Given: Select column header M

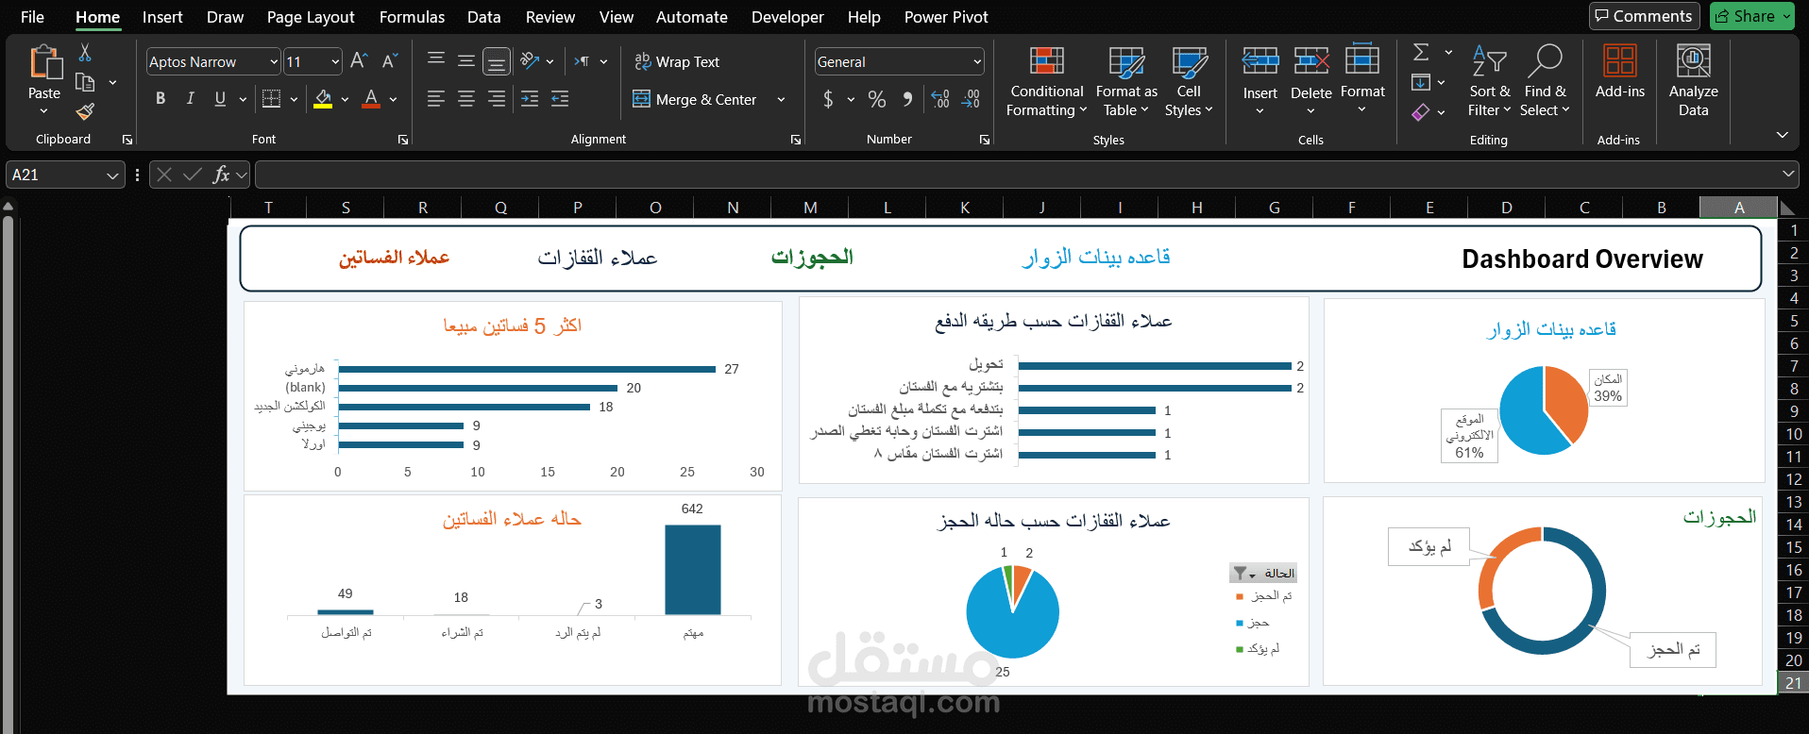Looking at the screenshot, I should (810, 208).
